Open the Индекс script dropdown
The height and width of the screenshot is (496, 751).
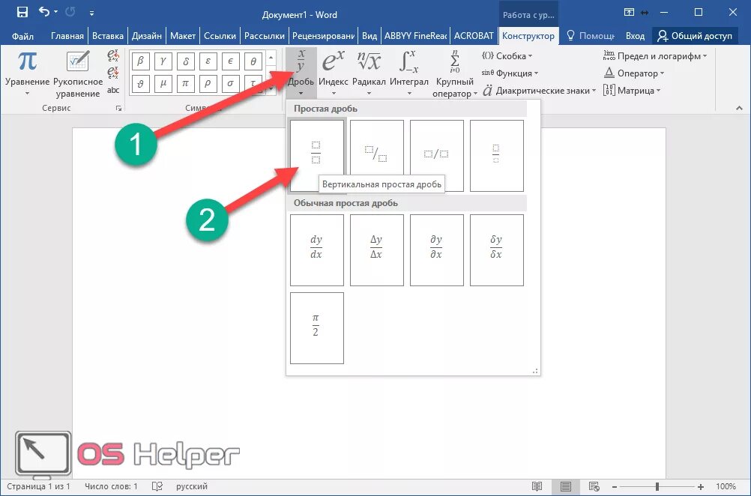coord(333,73)
